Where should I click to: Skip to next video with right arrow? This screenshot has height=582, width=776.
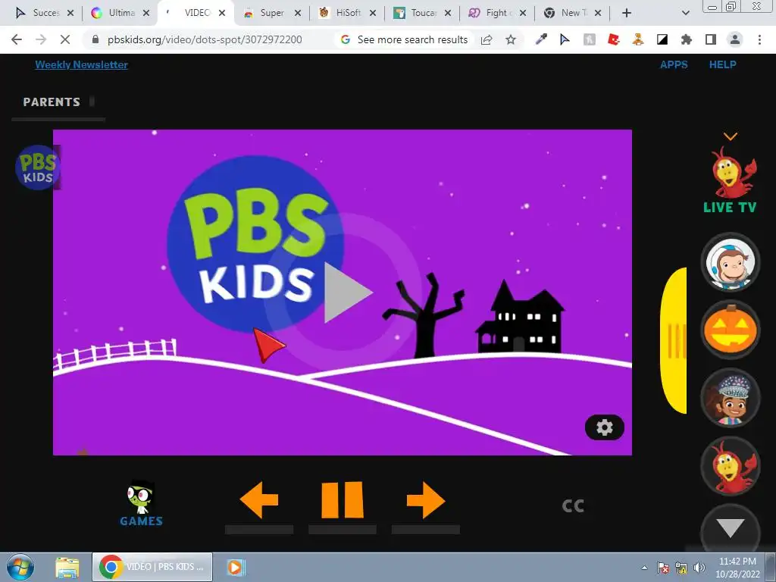tap(426, 500)
